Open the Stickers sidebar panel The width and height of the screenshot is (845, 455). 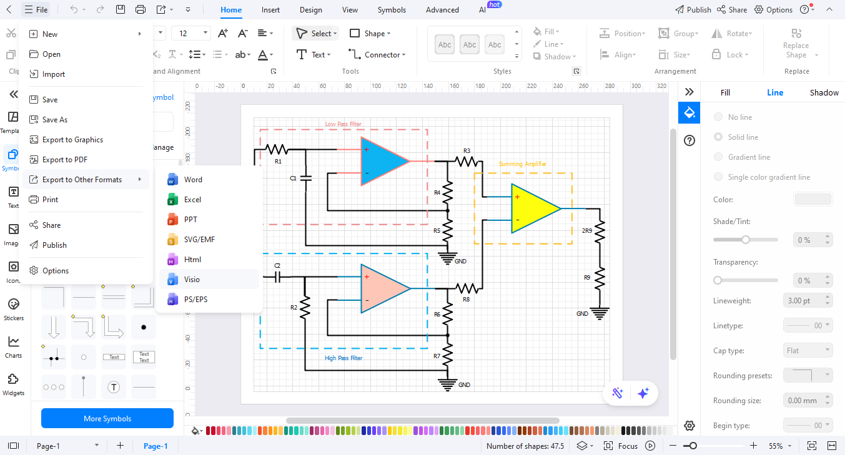(13, 309)
